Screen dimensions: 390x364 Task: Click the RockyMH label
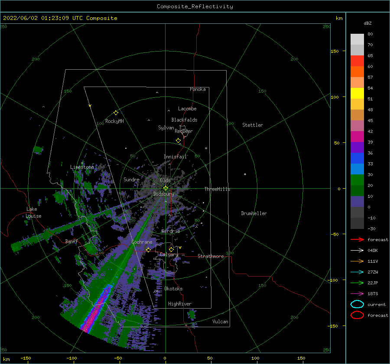(114, 121)
